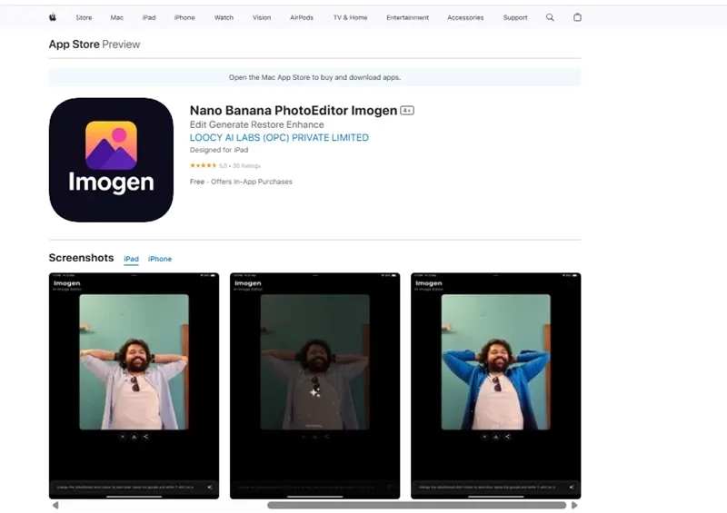The image size is (727, 513).
Task: Click the right scroll arrow under screenshots
Action: click(574, 505)
